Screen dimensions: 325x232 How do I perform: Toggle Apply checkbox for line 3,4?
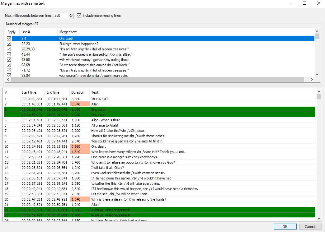tap(9, 39)
